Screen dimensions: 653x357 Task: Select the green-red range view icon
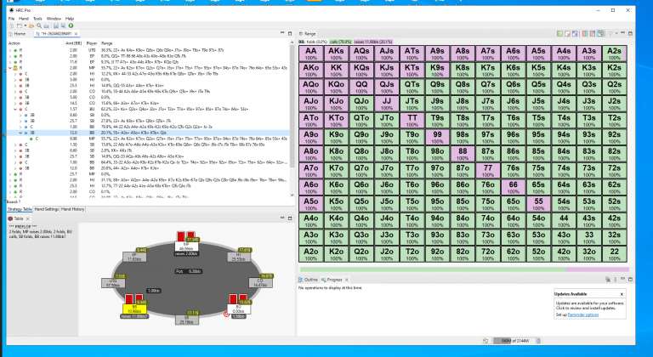[559, 34]
